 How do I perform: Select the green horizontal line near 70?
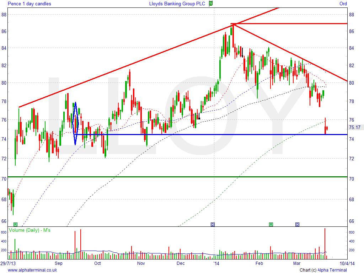[x=178, y=177]
